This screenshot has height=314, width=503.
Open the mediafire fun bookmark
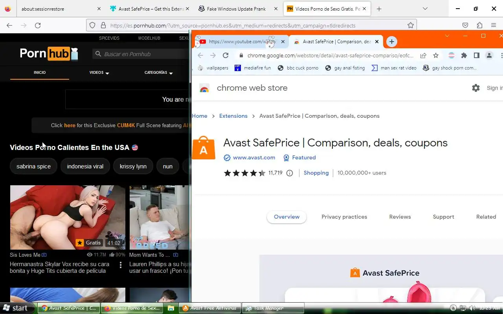pos(253,68)
